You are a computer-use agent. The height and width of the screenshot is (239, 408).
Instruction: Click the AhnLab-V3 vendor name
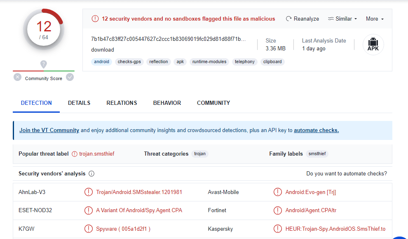click(x=32, y=192)
